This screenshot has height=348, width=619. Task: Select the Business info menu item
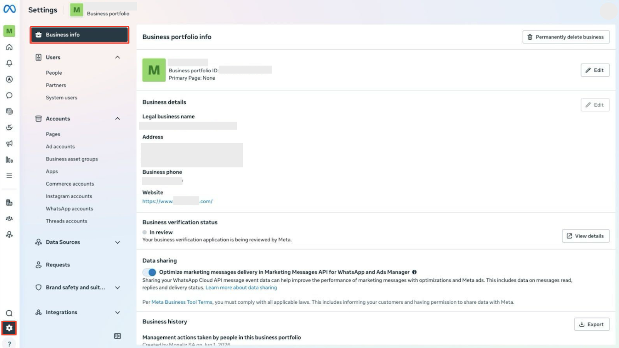(x=79, y=35)
